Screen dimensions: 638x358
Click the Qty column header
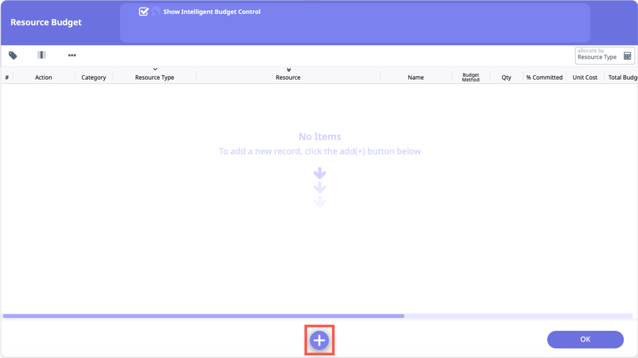click(x=506, y=77)
